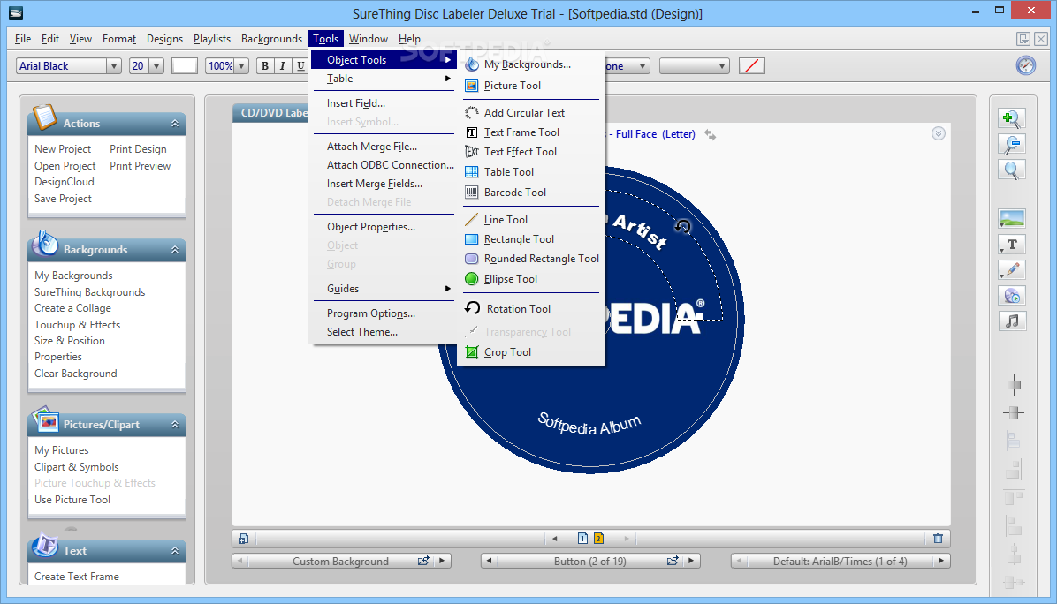Click the trash delete icon below canvas
The image size is (1057, 604).
[x=938, y=538]
